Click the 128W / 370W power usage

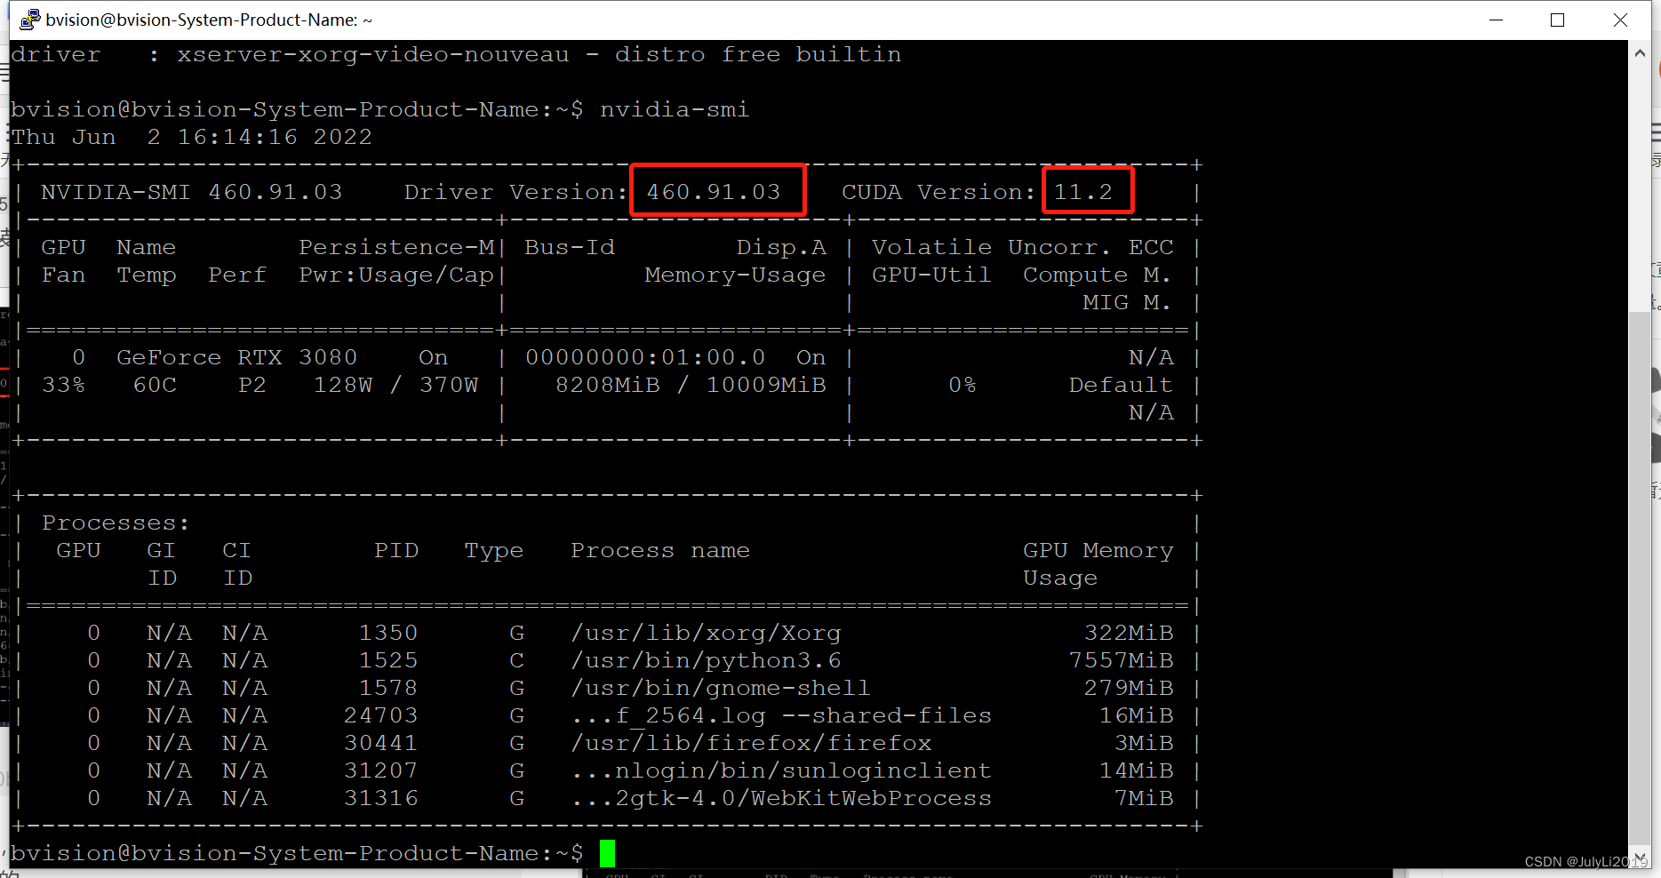(395, 385)
